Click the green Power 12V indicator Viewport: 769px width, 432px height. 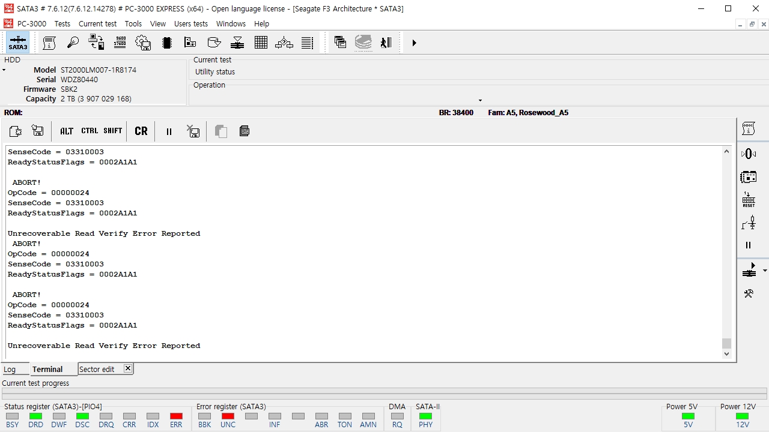(743, 416)
